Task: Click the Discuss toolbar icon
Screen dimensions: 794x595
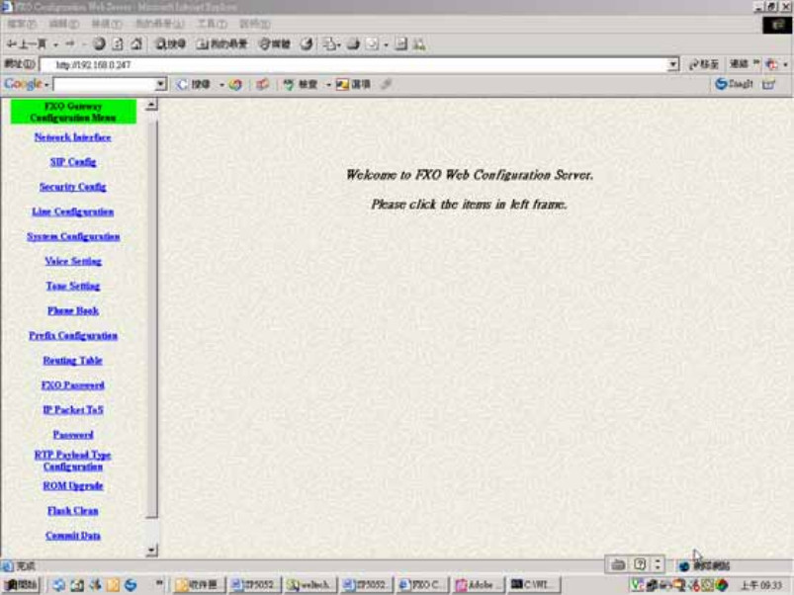Action: coord(401,44)
